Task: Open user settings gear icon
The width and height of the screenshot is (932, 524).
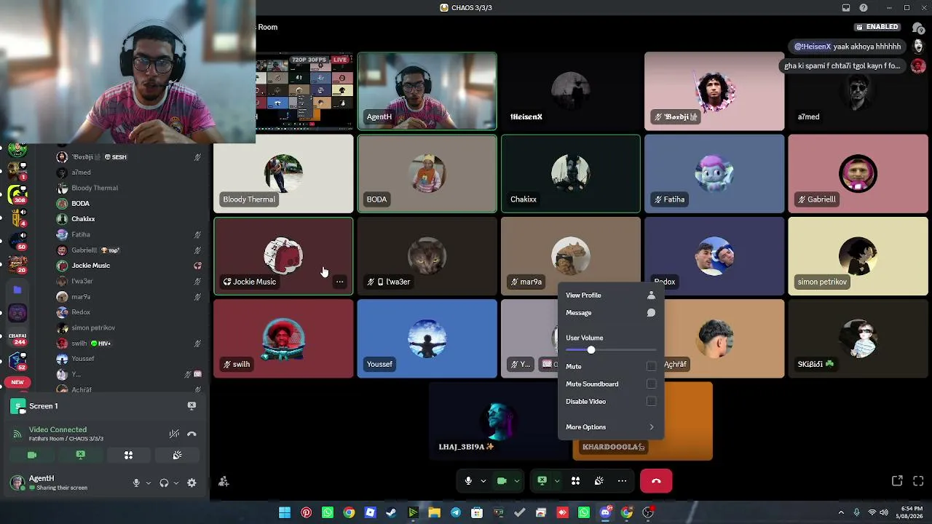Action: point(191,483)
